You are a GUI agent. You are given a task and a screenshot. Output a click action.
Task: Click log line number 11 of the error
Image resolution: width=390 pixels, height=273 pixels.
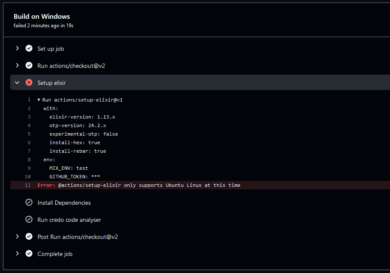coord(28,185)
